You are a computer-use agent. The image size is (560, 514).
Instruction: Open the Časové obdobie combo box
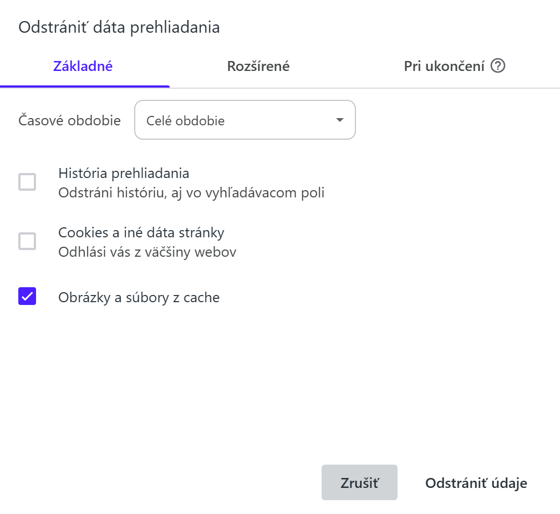point(245,120)
